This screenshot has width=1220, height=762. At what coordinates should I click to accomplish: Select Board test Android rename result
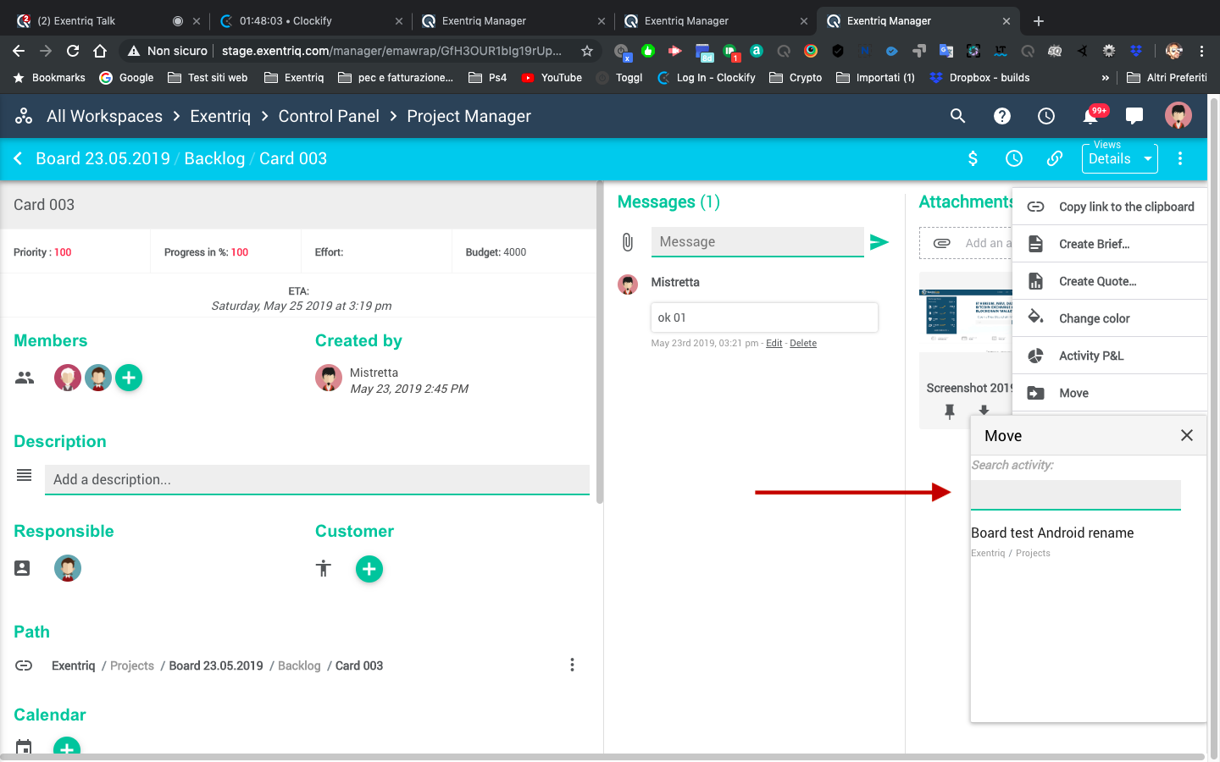pyautogui.click(x=1051, y=533)
